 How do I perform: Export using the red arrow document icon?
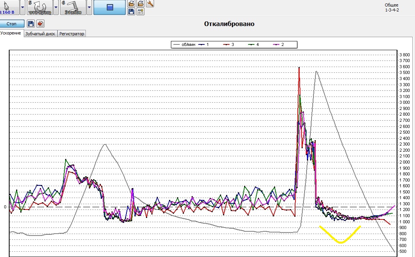pyautogui.click(x=40, y=24)
